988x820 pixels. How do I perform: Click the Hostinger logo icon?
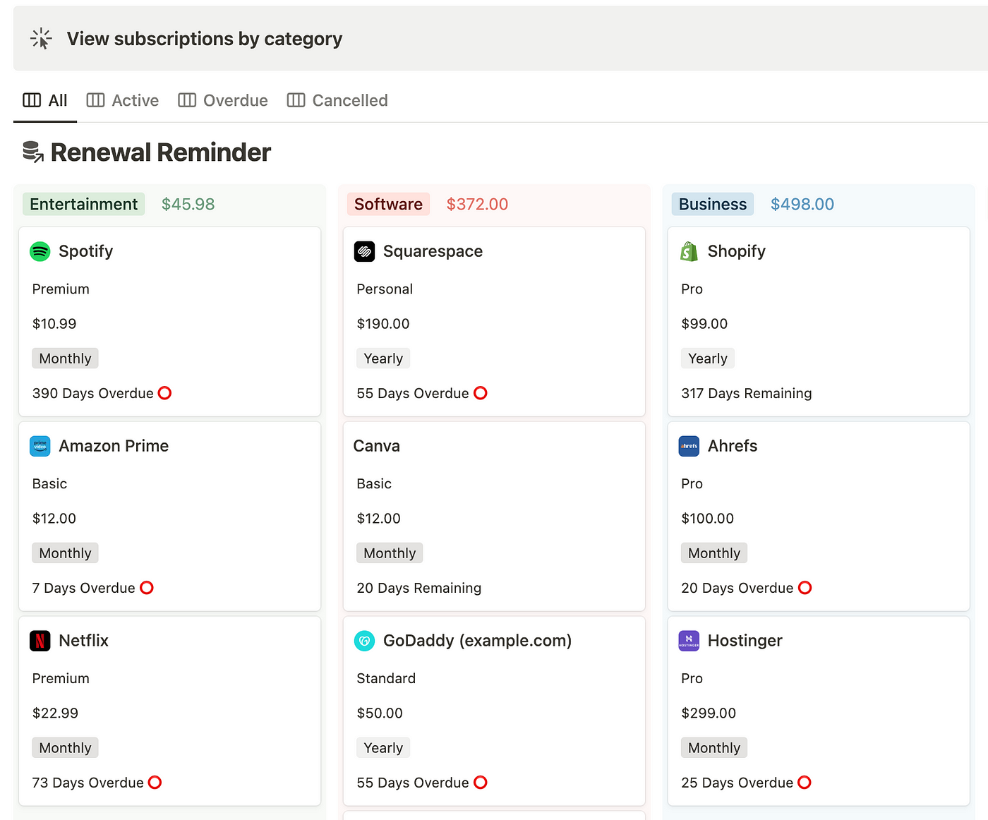[689, 641]
